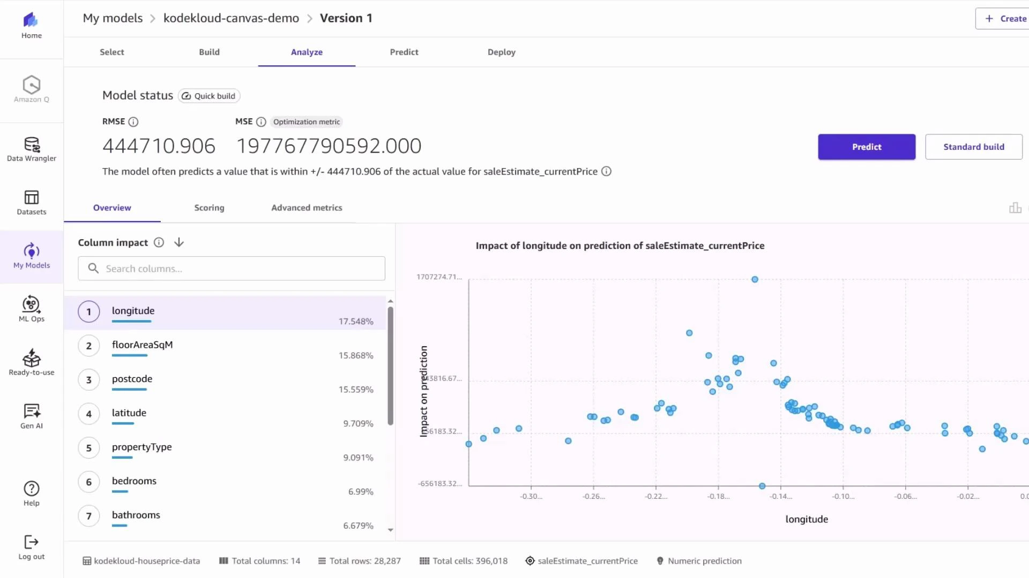Viewport: 1029px width, 578px height.
Task: Navigate to ML Ops section
Action: pos(31,309)
